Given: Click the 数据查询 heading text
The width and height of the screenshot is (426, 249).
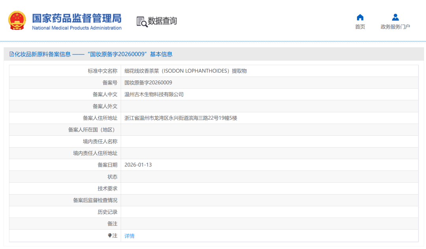Looking at the screenshot, I should click(x=163, y=21).
